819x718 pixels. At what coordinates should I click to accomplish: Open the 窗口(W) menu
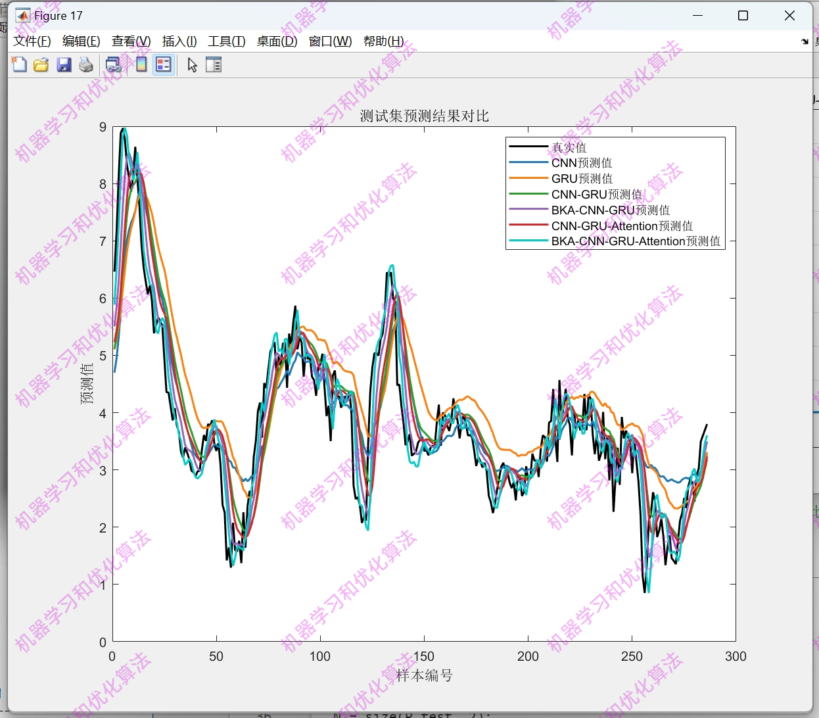pos(331,41)
